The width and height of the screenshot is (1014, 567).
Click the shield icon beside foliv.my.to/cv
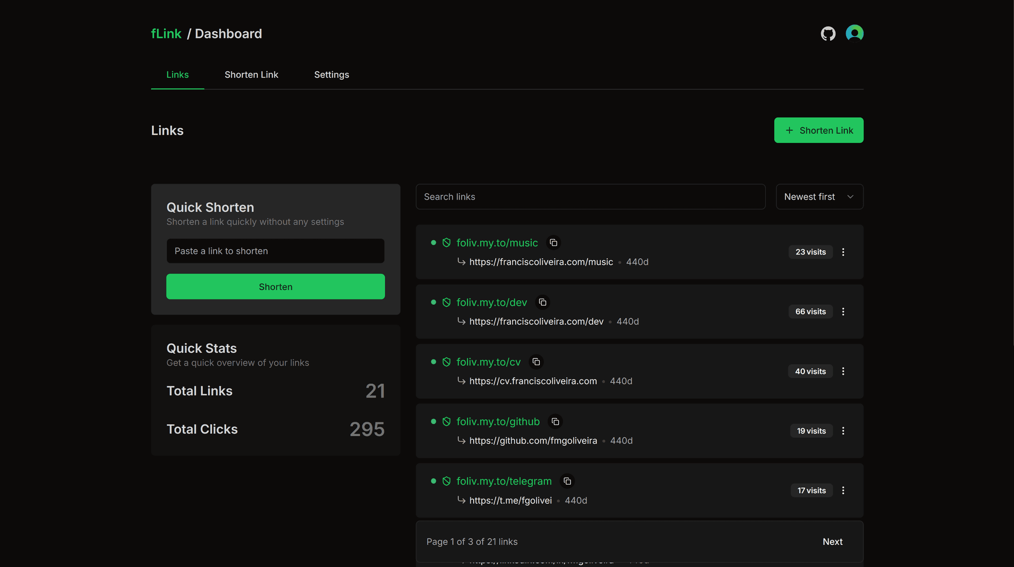(x=446, y=362)
